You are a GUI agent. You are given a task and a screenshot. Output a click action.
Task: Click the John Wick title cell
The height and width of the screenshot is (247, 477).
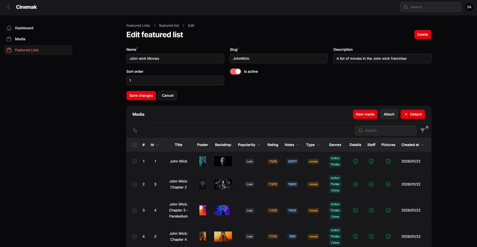tap(178, 161)
